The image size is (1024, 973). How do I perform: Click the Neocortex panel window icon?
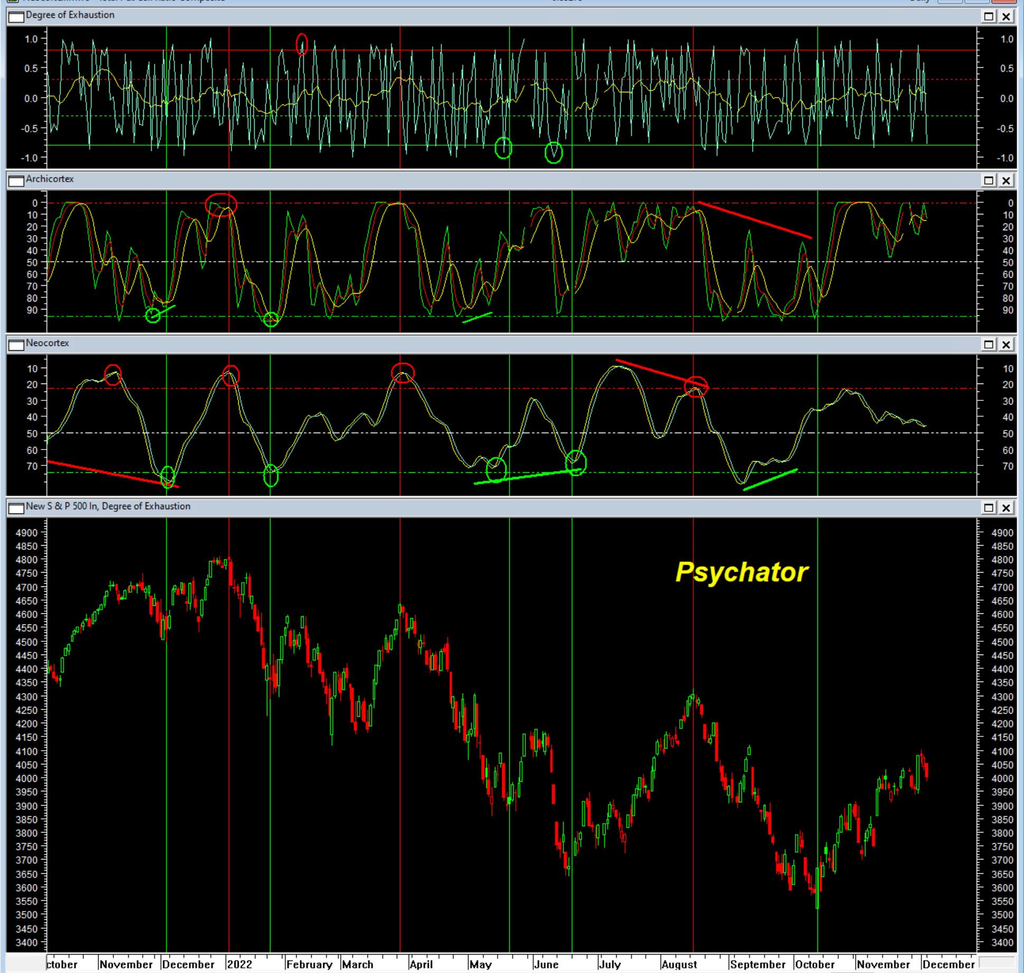click(16, 344)
